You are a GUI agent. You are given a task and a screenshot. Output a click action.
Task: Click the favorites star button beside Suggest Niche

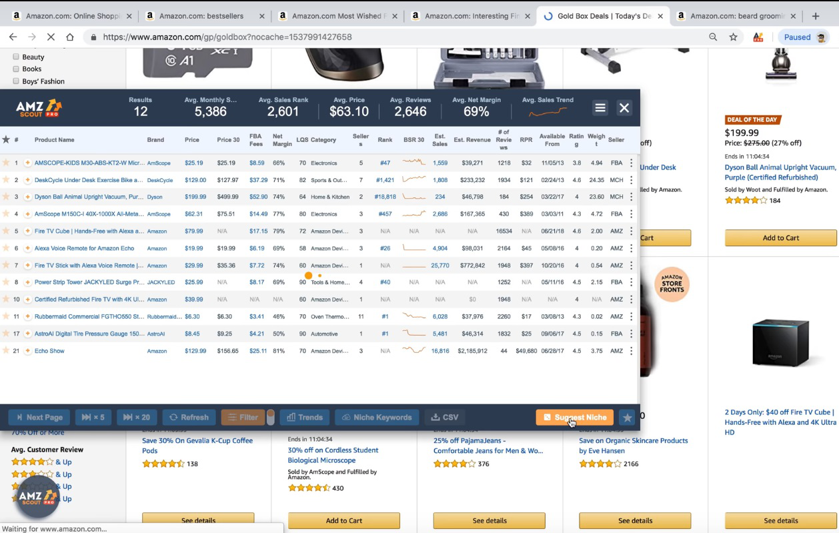(627, 418)
